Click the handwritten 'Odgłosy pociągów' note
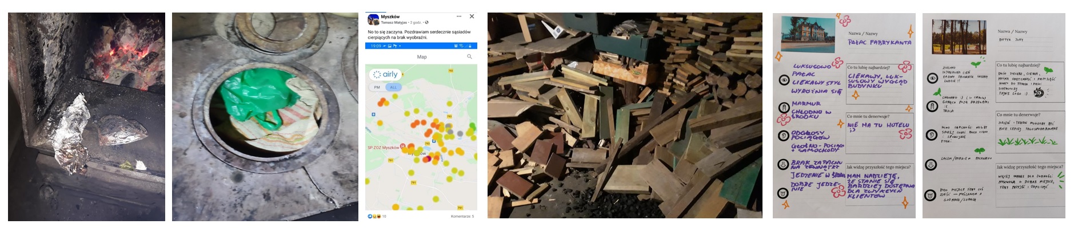Image resolution: width=1074 pixels, height=232 pixels. click(x=811, y=135)
